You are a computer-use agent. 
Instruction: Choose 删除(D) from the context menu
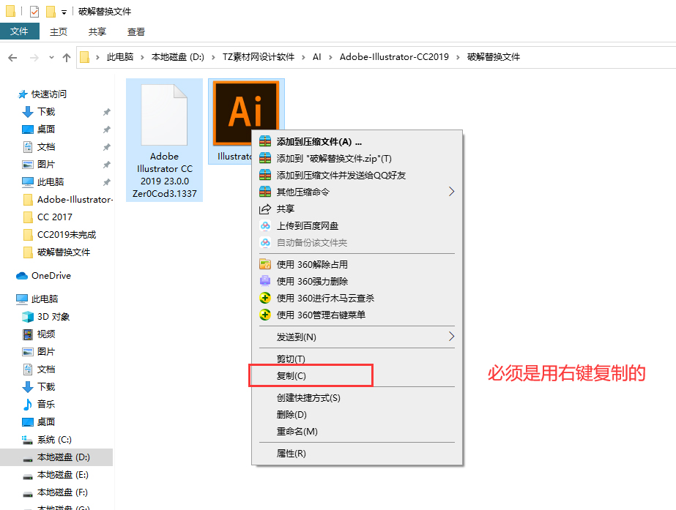click(x=357, y=414)
